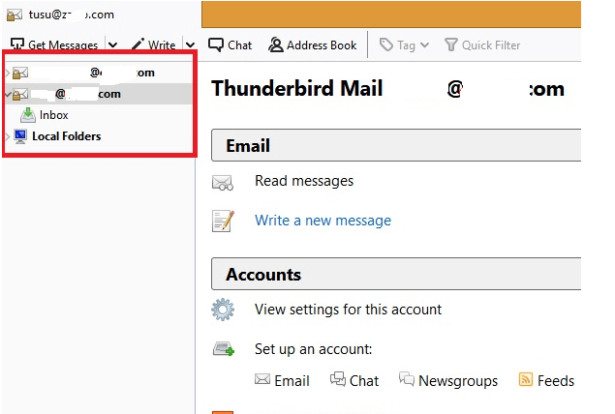Click the Address Book person icon
Image resolution: width=615 pixels, height=414 pixels.
[x=275, y=45]
